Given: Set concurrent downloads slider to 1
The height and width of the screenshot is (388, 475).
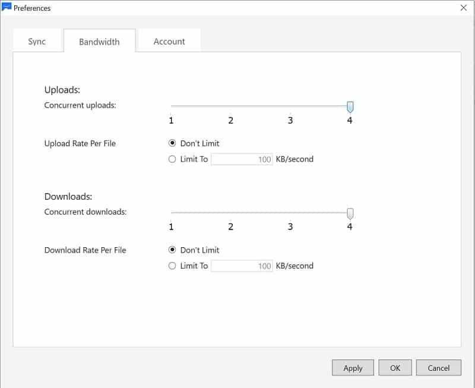Looking at the screenshot, I should (x=171, y=213).
